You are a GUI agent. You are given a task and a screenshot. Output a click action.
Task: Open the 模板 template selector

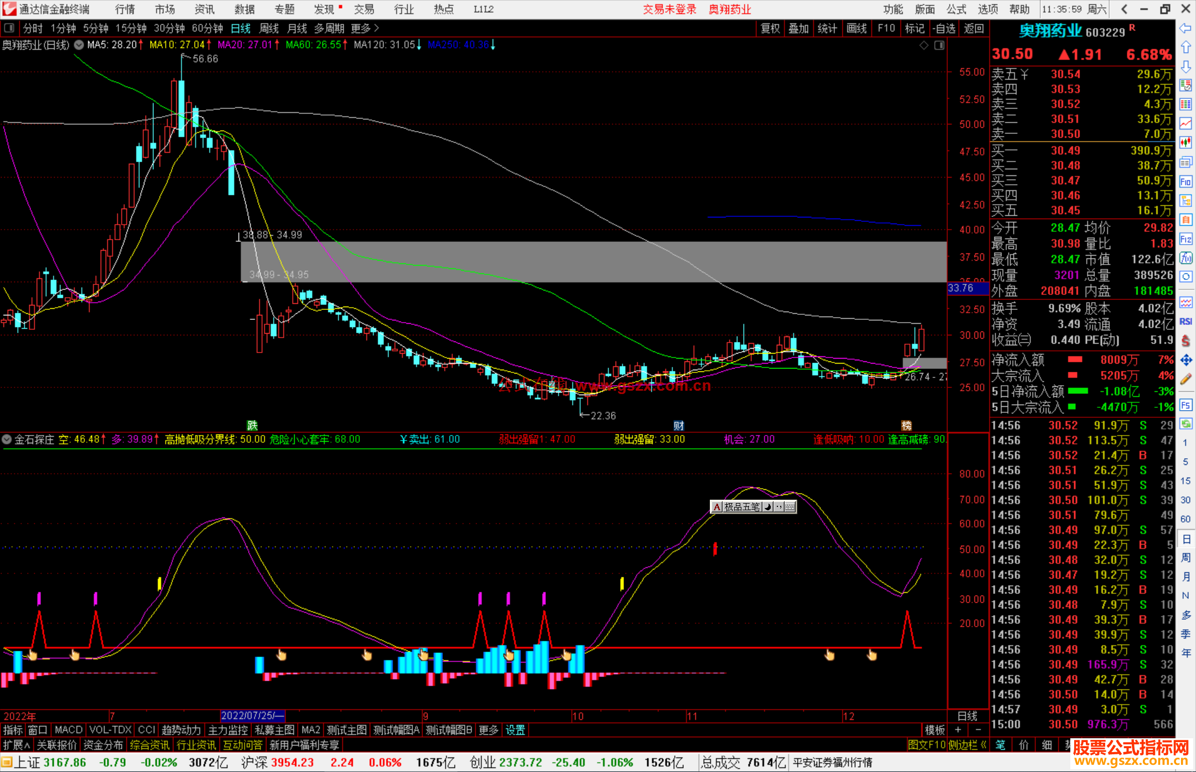click(935, 730)
